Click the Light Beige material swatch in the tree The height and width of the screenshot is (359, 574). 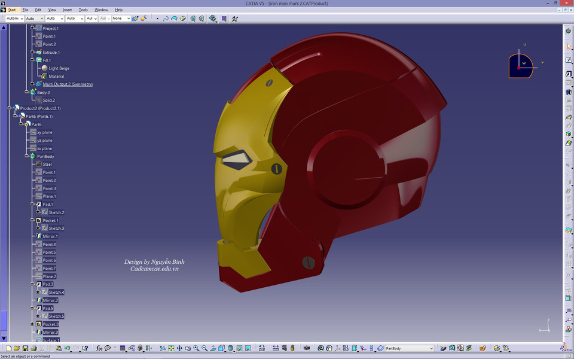click(45, 68)
